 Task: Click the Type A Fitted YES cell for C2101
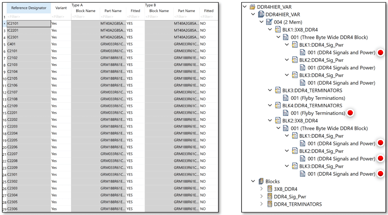tap(135, 51)
